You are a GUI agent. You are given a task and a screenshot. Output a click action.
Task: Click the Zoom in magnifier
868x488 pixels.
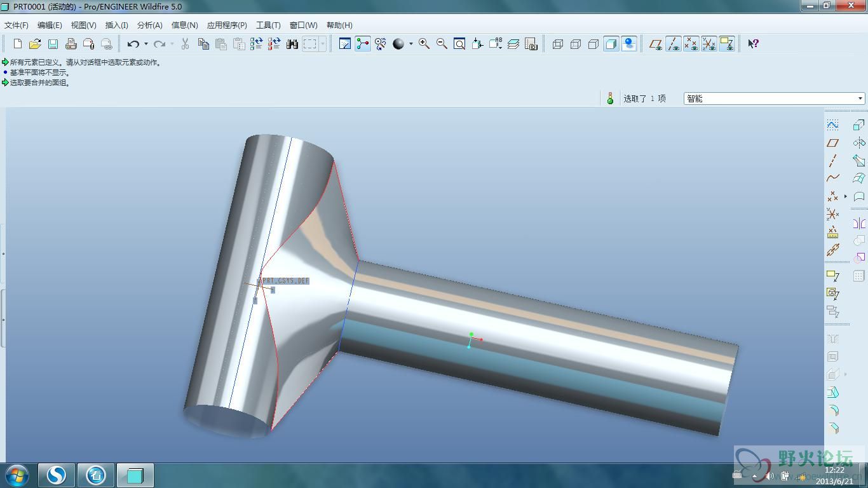424,44
